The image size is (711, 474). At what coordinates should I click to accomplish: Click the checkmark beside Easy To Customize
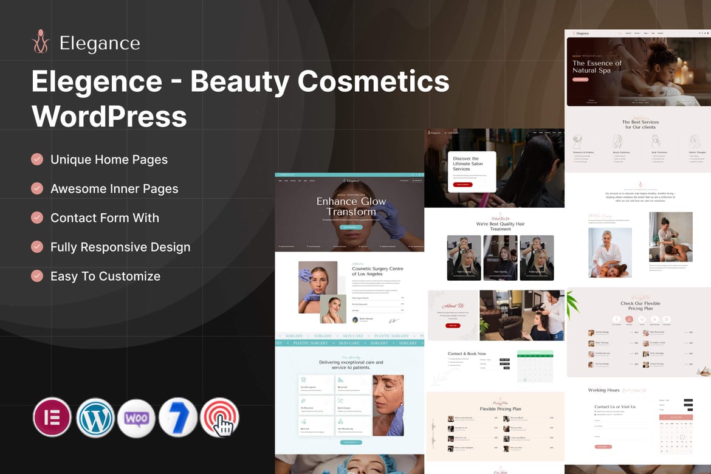pos(37,276)
